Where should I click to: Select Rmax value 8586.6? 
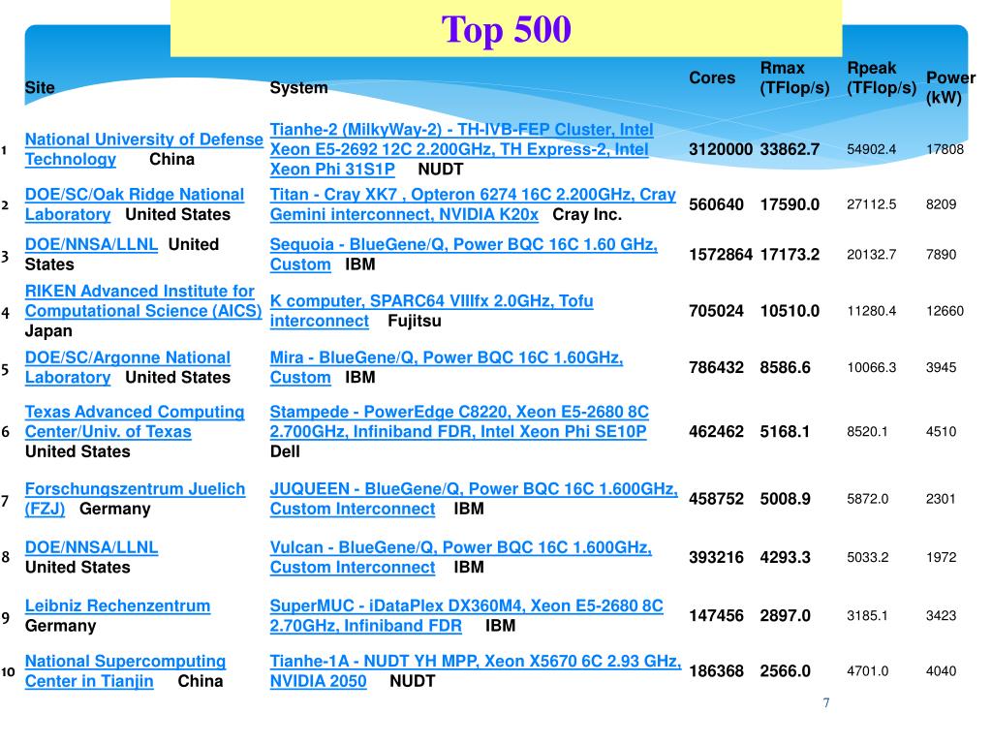point(785,367)
